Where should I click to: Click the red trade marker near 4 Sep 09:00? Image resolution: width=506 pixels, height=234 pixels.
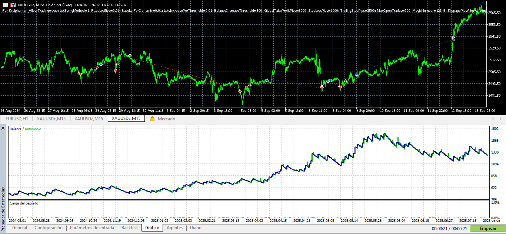[x=240, y=91]
